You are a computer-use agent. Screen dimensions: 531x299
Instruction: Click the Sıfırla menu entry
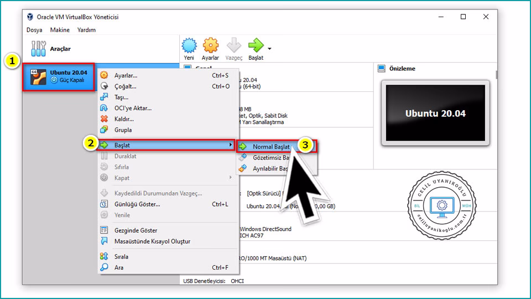click(x=168, y=167)
